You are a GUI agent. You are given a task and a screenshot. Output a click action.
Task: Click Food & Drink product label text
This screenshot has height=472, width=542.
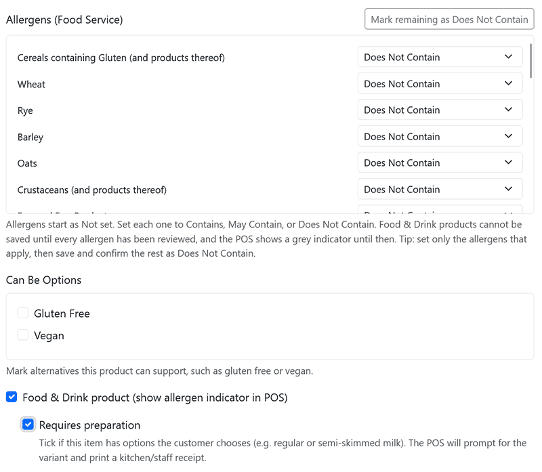(155, 398)
